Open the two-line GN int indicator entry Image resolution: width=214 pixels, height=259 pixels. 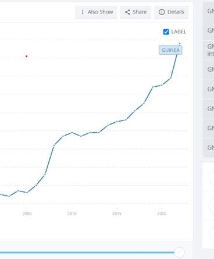click(209, 50)
